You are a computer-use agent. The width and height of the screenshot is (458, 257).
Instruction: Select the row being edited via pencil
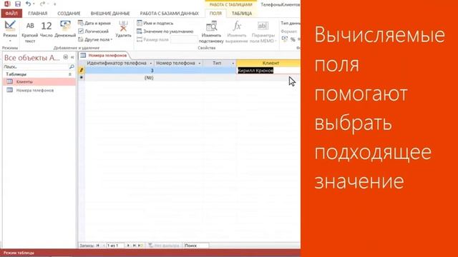(82, 70)
